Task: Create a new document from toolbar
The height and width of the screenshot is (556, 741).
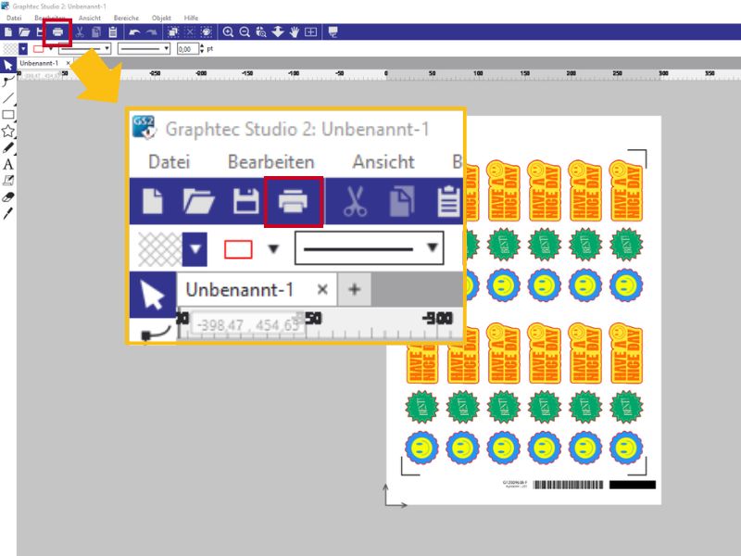Action: (8, 32)
